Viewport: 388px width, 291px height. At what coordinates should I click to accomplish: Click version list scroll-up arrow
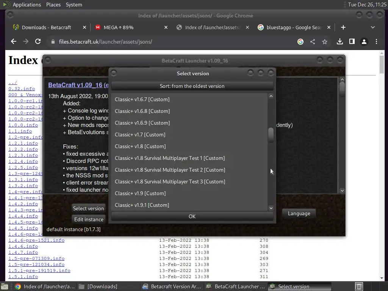point(271,96)
